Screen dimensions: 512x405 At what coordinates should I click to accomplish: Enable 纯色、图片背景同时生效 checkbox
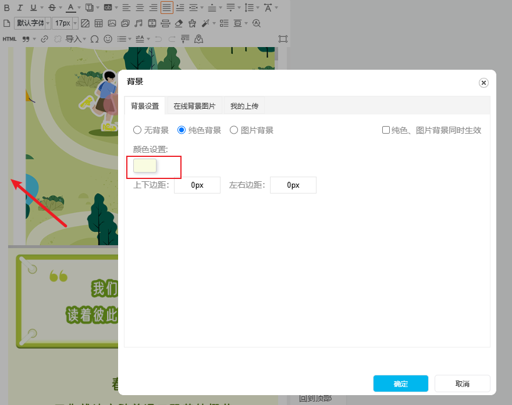tap(386, 130)
